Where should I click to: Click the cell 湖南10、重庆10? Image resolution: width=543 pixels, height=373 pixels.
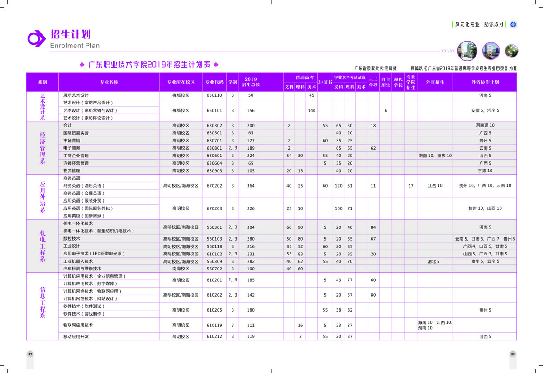(435, 156)
